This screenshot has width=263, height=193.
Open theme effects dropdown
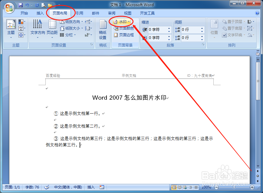click(x=22, y=35)
